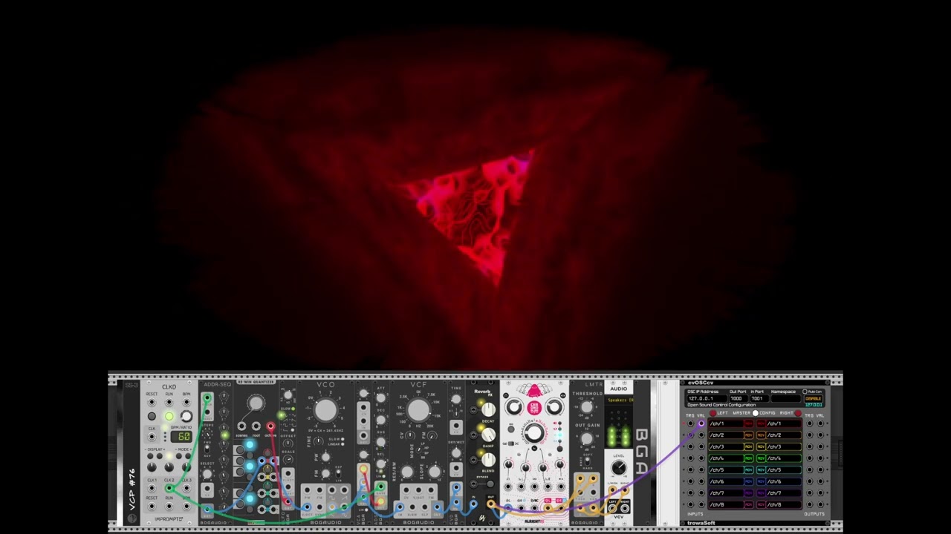The height and width of the screenshot is (534, 951).
Task: Click cvOSCcv channel 1 TRG output jack
Action: click(810, 423)
